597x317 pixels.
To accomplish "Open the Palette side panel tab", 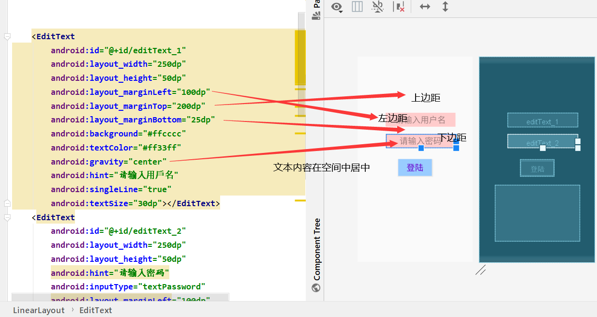I will click(316, 10).
